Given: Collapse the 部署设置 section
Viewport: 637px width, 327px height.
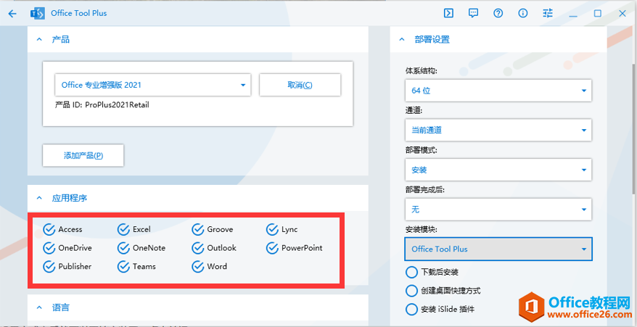Looking at the screenshot, I should tap(402, 40).
